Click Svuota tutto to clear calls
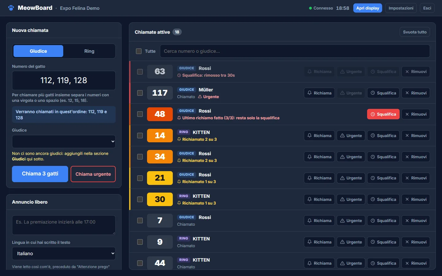Viewport: 442px width, 276px height. pos(415,32)
